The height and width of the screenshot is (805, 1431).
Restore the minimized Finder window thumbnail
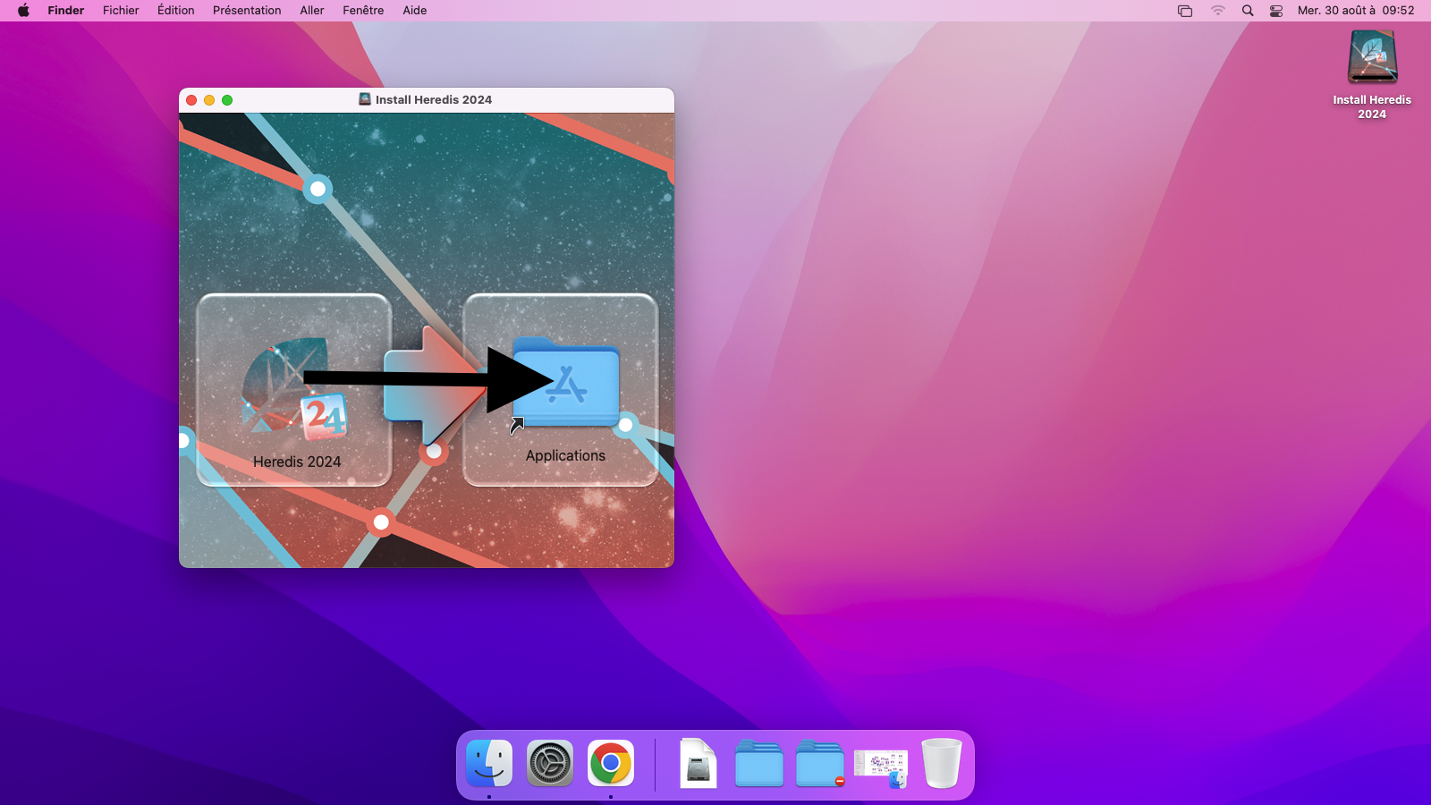tap(881, 766)
